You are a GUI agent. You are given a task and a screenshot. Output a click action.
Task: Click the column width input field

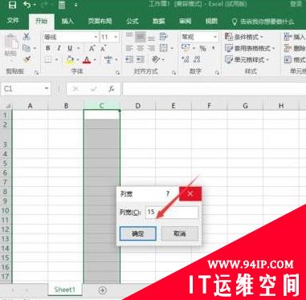[x=172, y=213]
